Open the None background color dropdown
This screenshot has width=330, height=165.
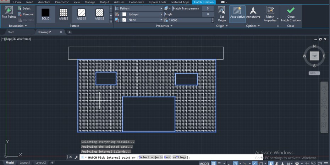pos(141,20)
